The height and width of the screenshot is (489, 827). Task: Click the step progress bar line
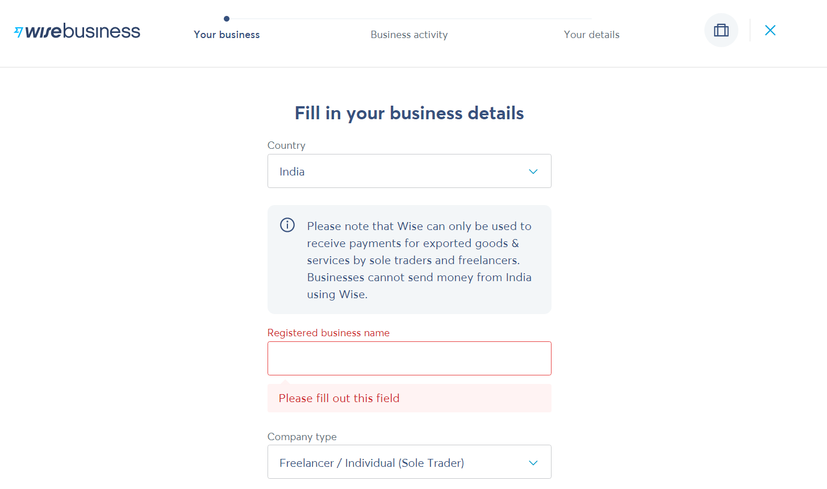point(409,19)
